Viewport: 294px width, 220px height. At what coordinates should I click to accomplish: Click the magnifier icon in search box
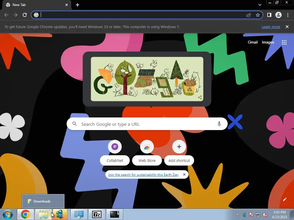[74, 124]
